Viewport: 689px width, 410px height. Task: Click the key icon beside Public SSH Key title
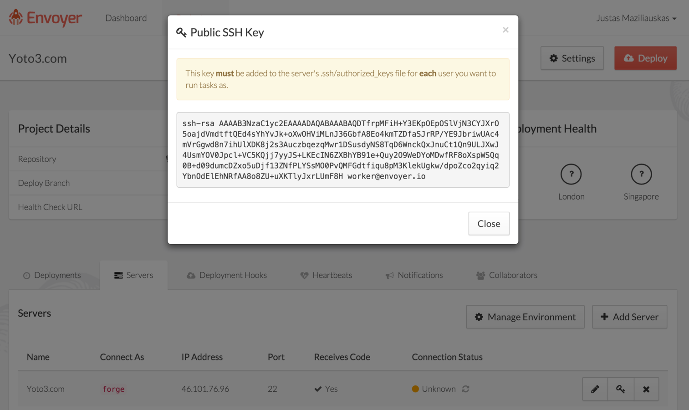pyautogui.click(x=181, y=32)
